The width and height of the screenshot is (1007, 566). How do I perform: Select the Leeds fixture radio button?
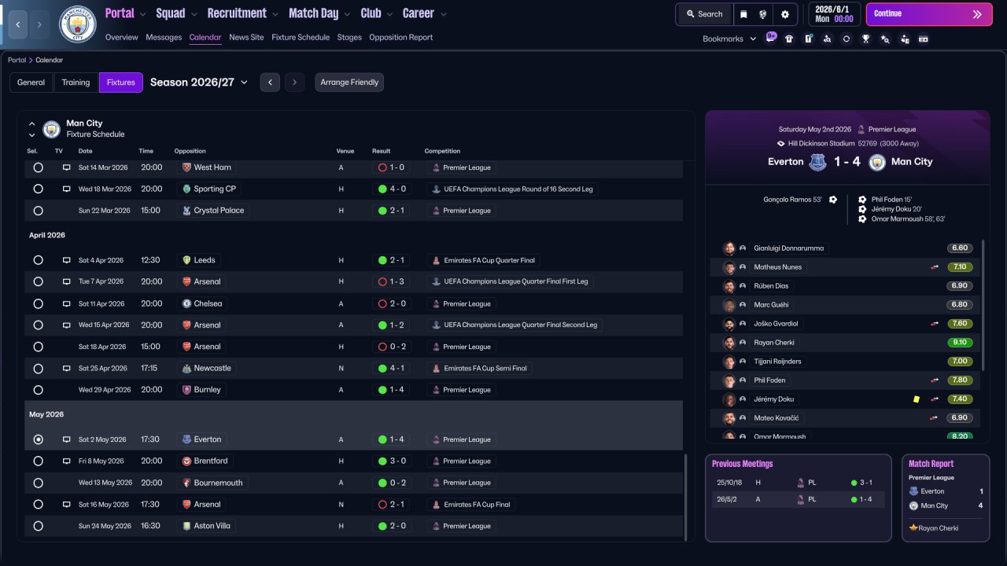click(38, 260)
